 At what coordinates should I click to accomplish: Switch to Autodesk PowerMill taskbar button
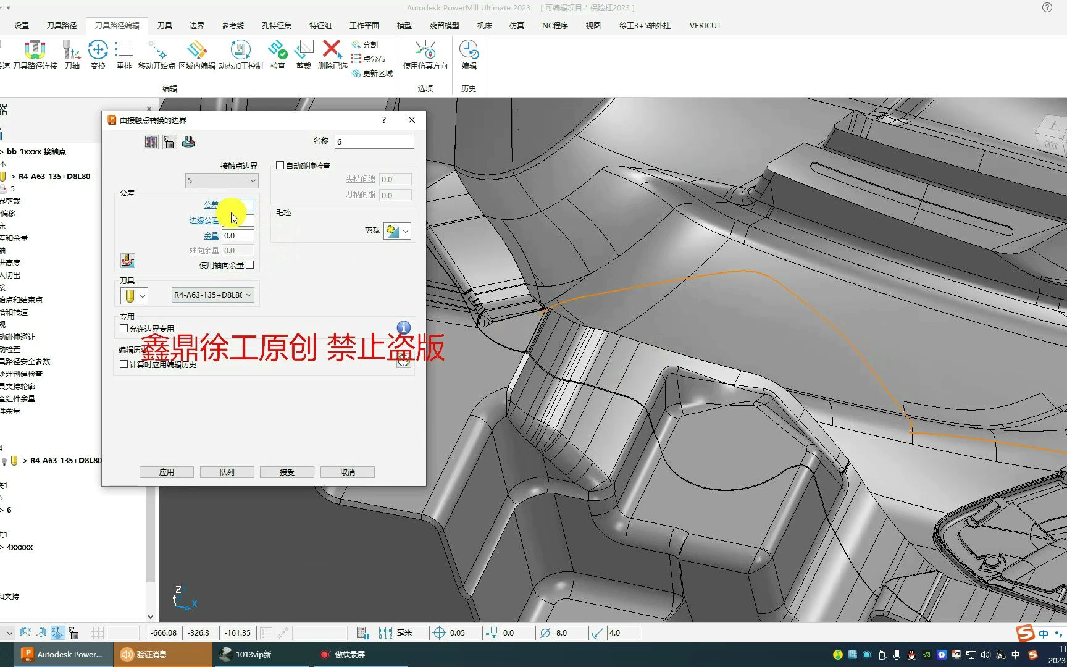(62, 655)
